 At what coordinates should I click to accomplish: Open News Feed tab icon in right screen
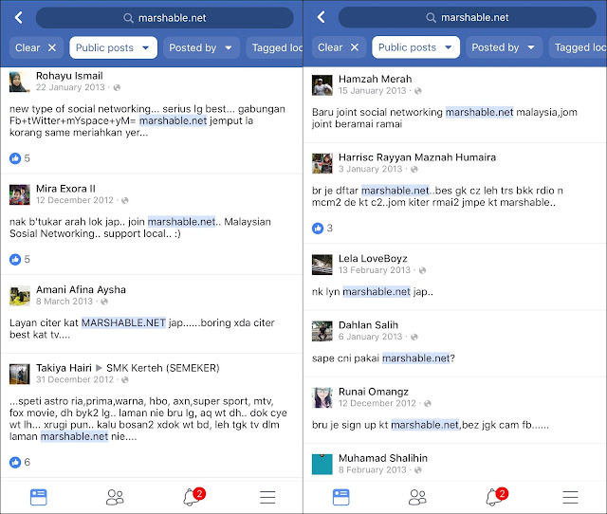point(340,497)
